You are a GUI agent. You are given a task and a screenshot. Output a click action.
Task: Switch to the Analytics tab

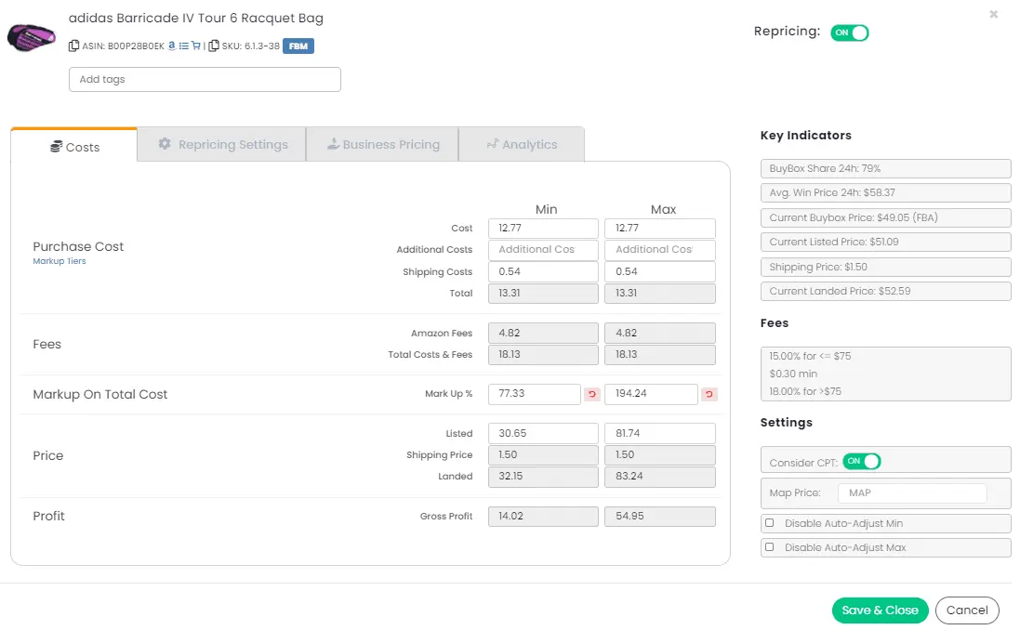tap(522, 144)
